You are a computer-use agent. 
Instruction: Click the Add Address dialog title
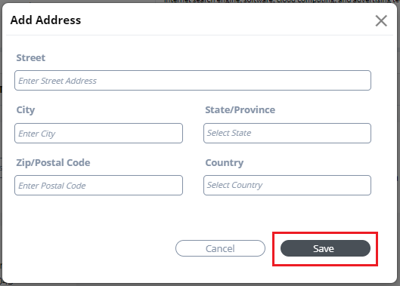[x=45, y=20]
